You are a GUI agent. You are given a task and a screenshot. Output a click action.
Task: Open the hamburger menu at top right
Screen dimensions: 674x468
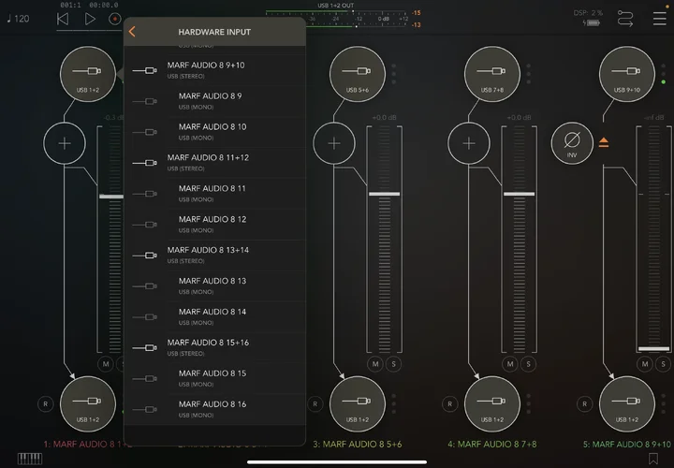pyautogui.click(x=659, y=18)
